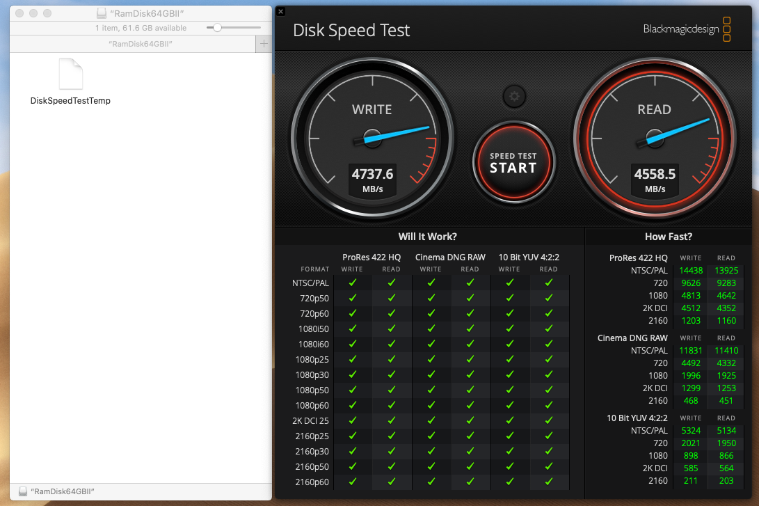Click the "1 item, 61.6 GB available" status text
The height and width of the screenshot is (506, 759).
pyautogui.click(x=141, y=28)
